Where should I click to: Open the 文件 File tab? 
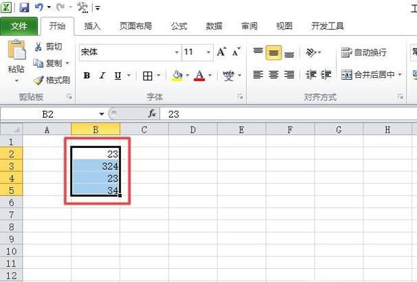(x=19, y=26)
